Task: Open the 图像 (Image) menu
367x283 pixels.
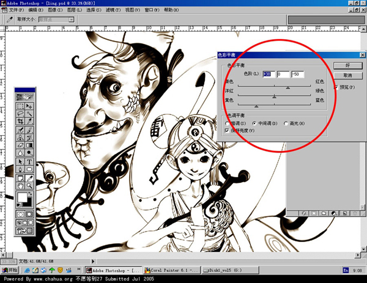Action: tap(55, 10)
